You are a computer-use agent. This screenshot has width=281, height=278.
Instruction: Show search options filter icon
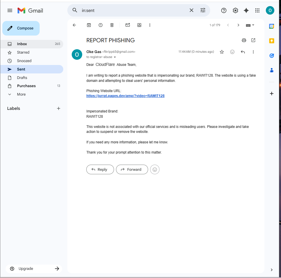pos(203,10)
